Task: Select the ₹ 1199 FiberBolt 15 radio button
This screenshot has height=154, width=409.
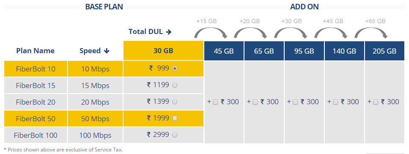Action: [175, 85]
